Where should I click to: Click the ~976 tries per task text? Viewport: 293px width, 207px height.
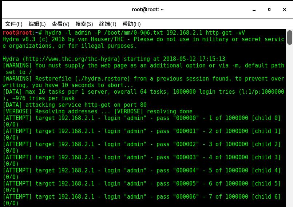coord(43,98)
